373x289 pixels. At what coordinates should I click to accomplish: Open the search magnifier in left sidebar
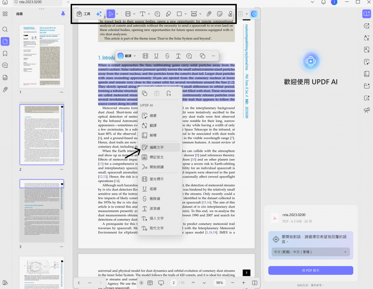(5, 29)
